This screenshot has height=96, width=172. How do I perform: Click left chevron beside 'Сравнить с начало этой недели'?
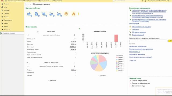(x=28, y=35)
